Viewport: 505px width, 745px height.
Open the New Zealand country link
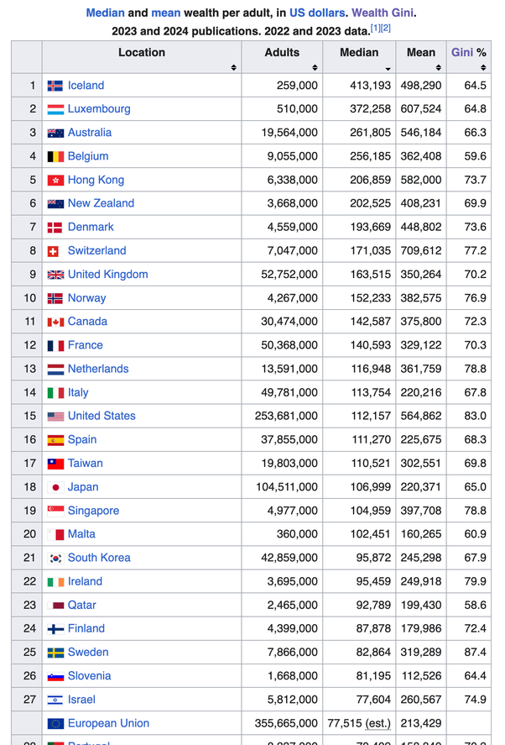click(x=101, y=203)
